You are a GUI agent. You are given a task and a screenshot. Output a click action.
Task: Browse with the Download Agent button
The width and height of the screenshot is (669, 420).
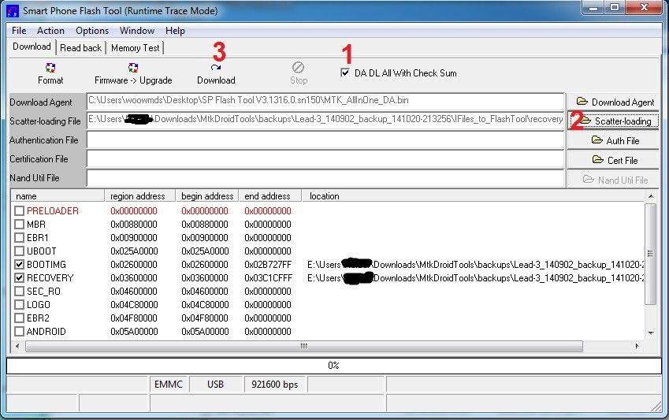point(613,102)
